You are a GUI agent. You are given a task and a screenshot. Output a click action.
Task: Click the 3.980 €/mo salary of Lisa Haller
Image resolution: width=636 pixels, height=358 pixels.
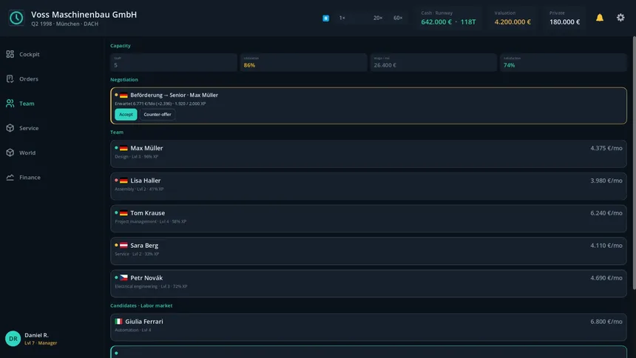pyautogui.click(x=606, y=180)
